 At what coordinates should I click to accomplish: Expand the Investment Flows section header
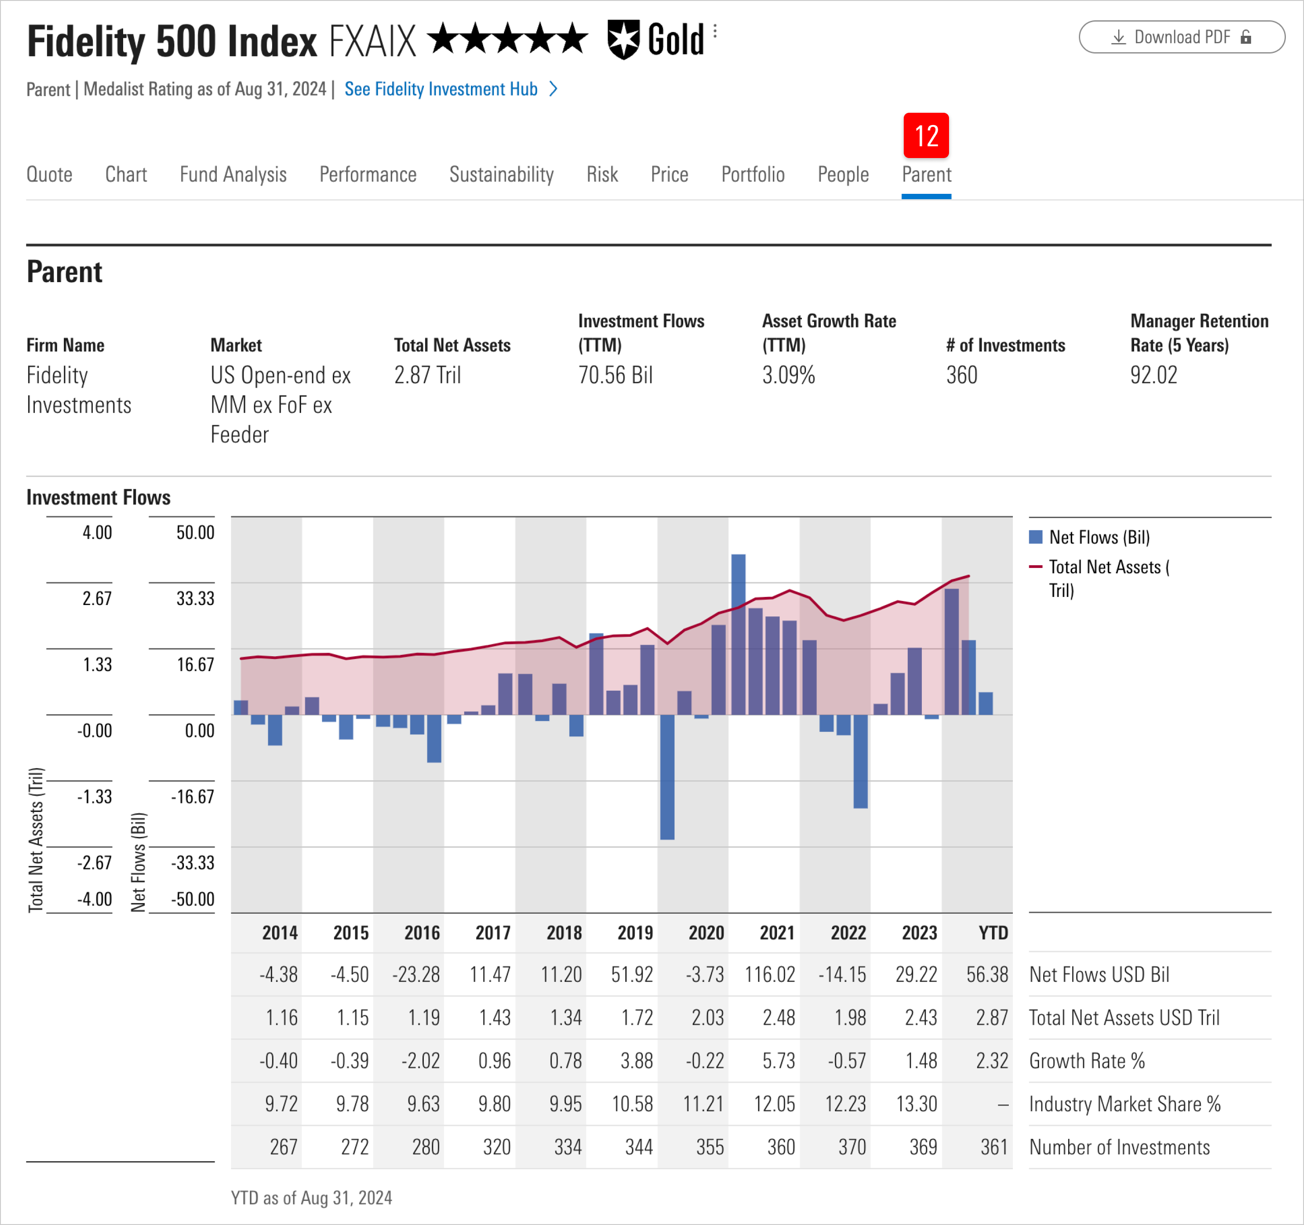[x=98, y=497]
